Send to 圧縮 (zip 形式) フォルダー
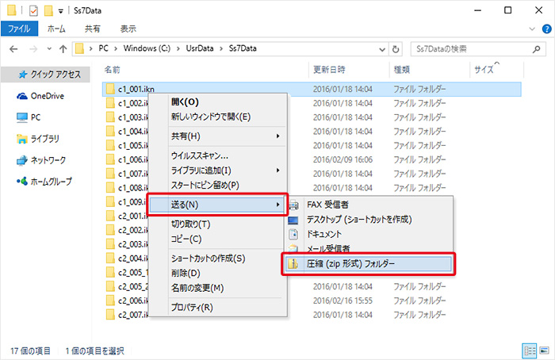This screenshot has width=555, height=360. point(368,264)
